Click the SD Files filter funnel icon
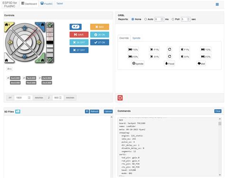The width and height of the screenshot is (225, 178). [x=87, y=112]
